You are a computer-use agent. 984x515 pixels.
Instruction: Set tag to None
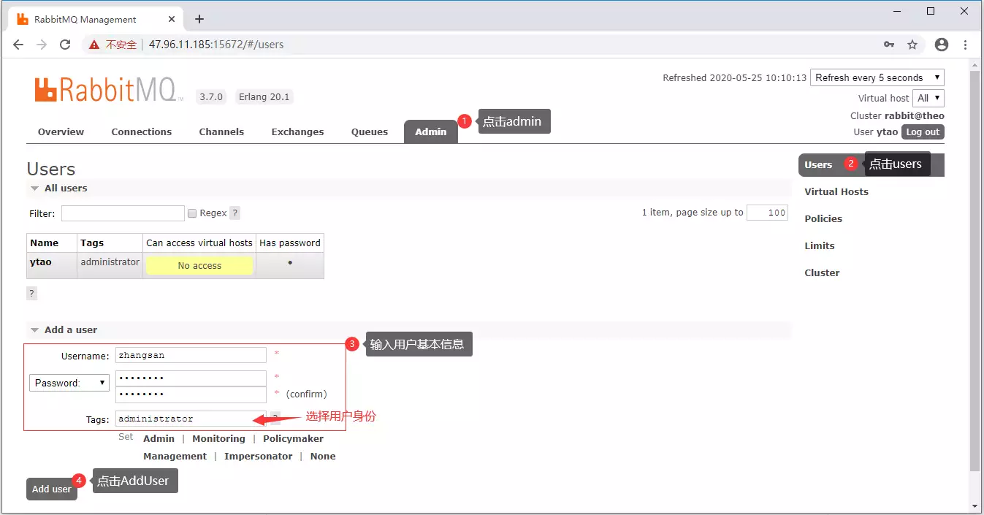click(323, 457)
